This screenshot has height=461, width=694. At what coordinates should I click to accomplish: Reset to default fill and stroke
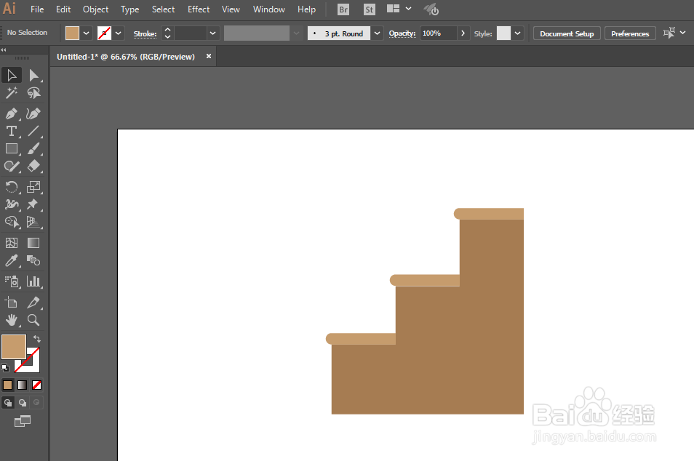point(5,368)
